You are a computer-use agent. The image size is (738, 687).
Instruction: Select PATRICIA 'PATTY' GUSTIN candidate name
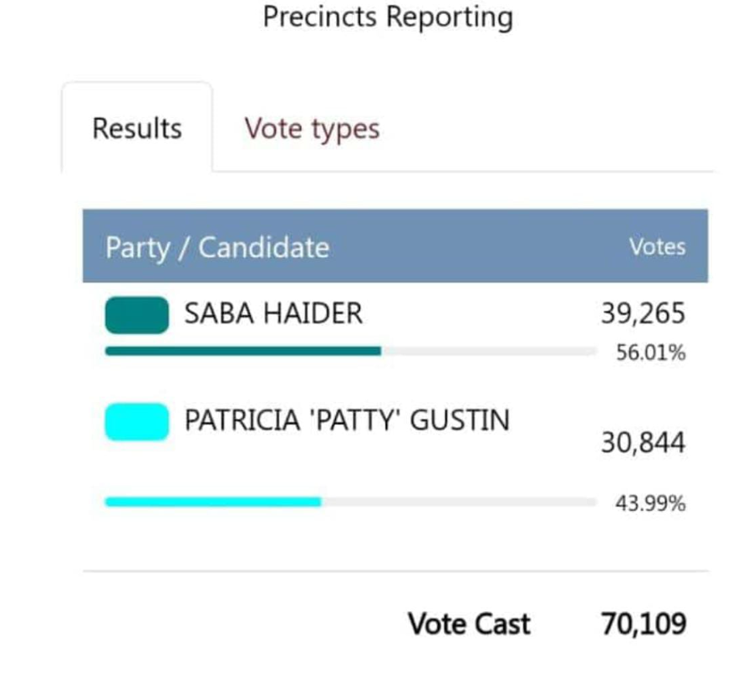click(347, 420)
